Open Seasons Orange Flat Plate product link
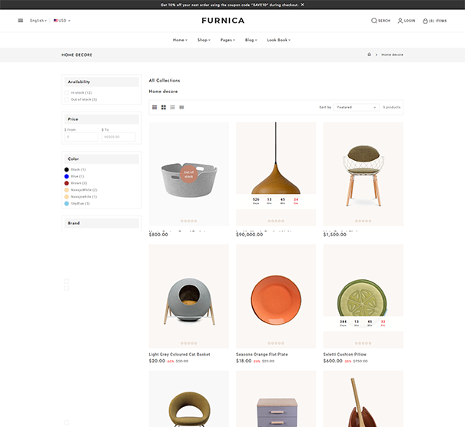Image resolution: width=465 pixels, height=427 pixels. pyautogui.click(x=261, y=355)
